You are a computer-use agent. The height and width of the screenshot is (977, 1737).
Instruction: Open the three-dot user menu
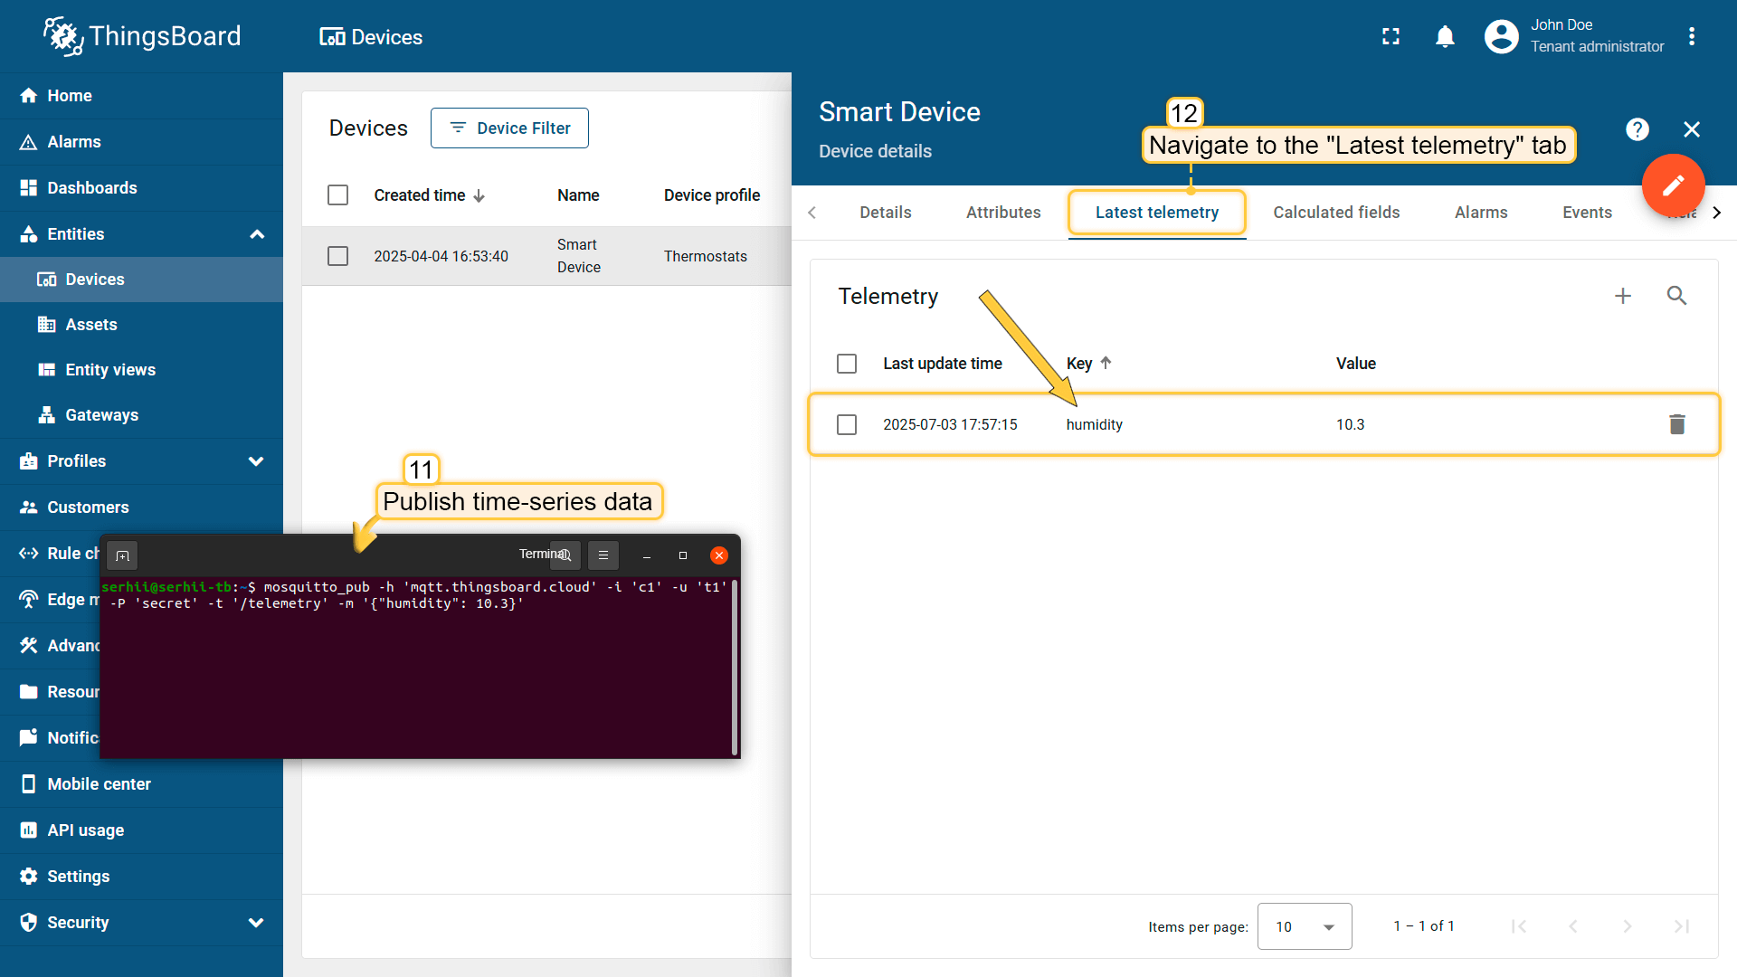1691,37
